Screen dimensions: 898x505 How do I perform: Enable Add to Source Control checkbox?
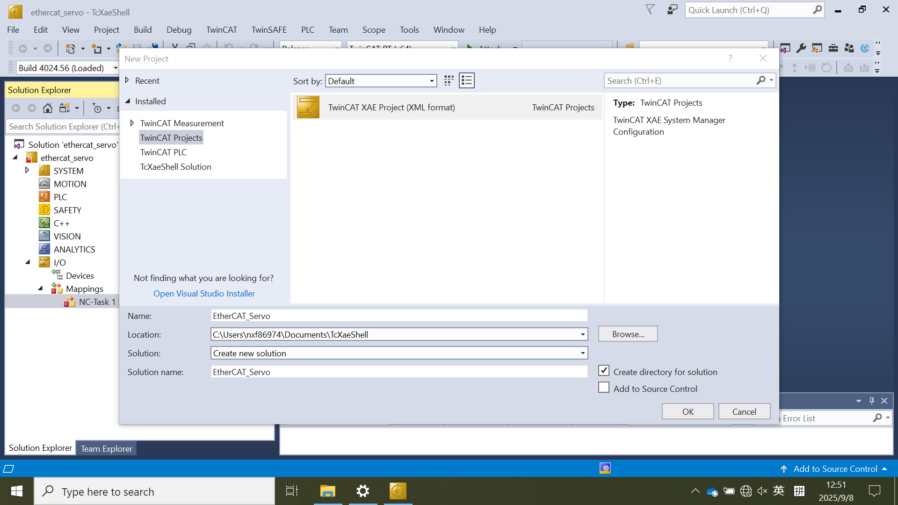(604, 388)
